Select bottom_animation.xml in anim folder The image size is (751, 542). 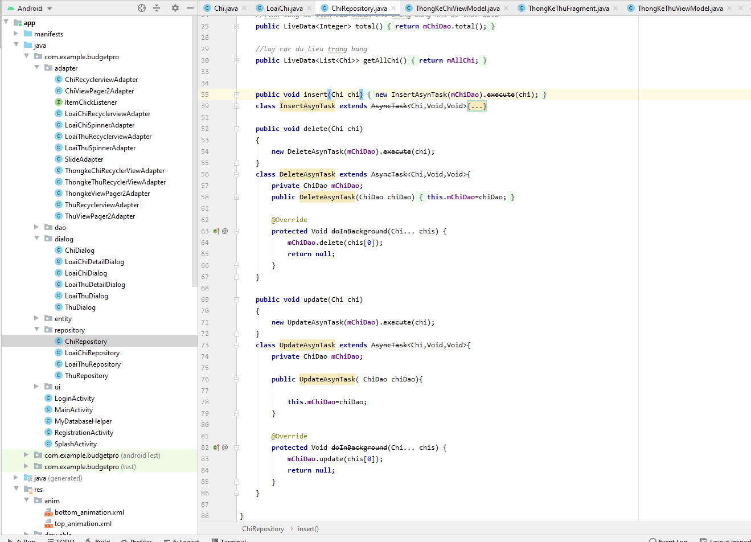tap(89, 512)
